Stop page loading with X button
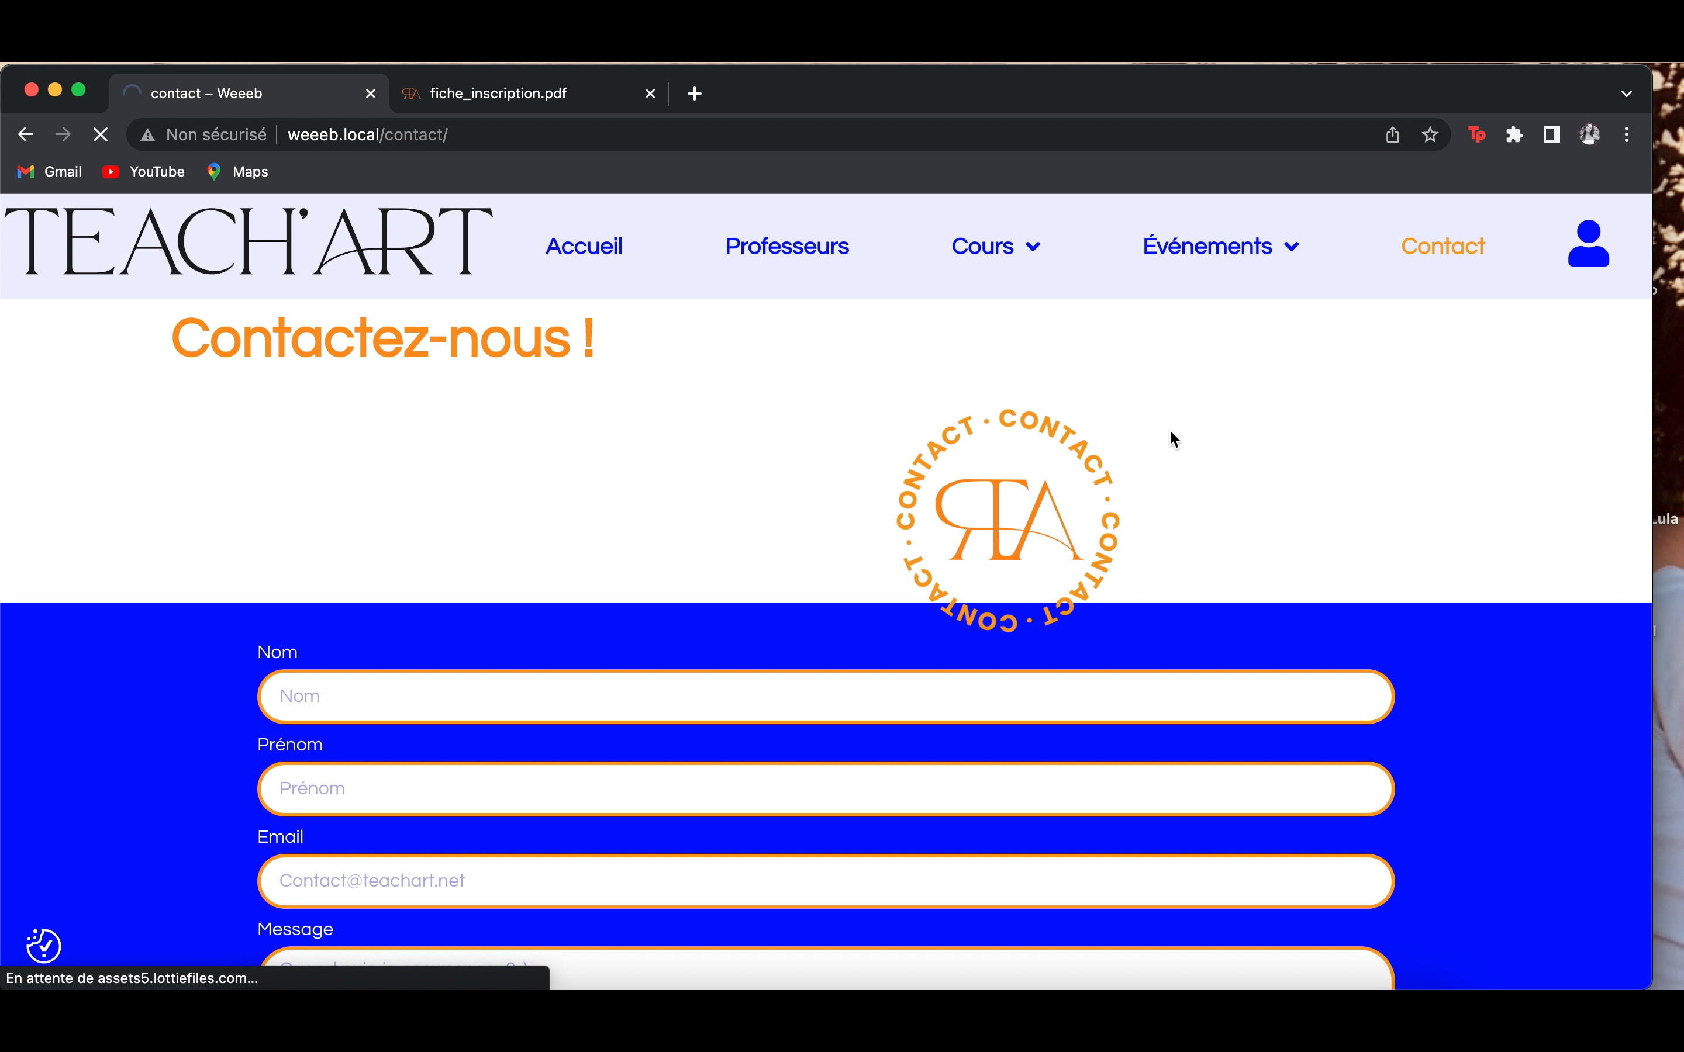Screen dimensions: 1684x1052 [x=100, y=135]
